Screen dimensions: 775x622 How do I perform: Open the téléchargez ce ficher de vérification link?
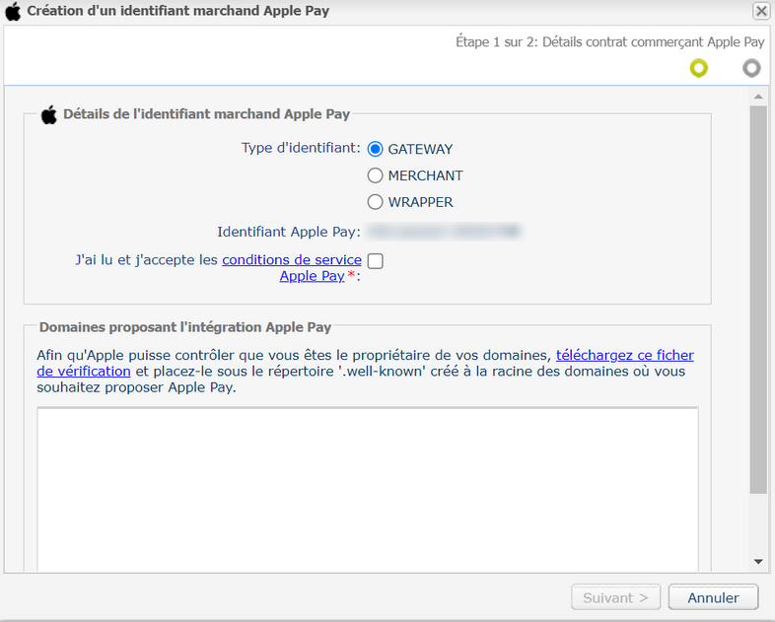(x=365, y=363)
